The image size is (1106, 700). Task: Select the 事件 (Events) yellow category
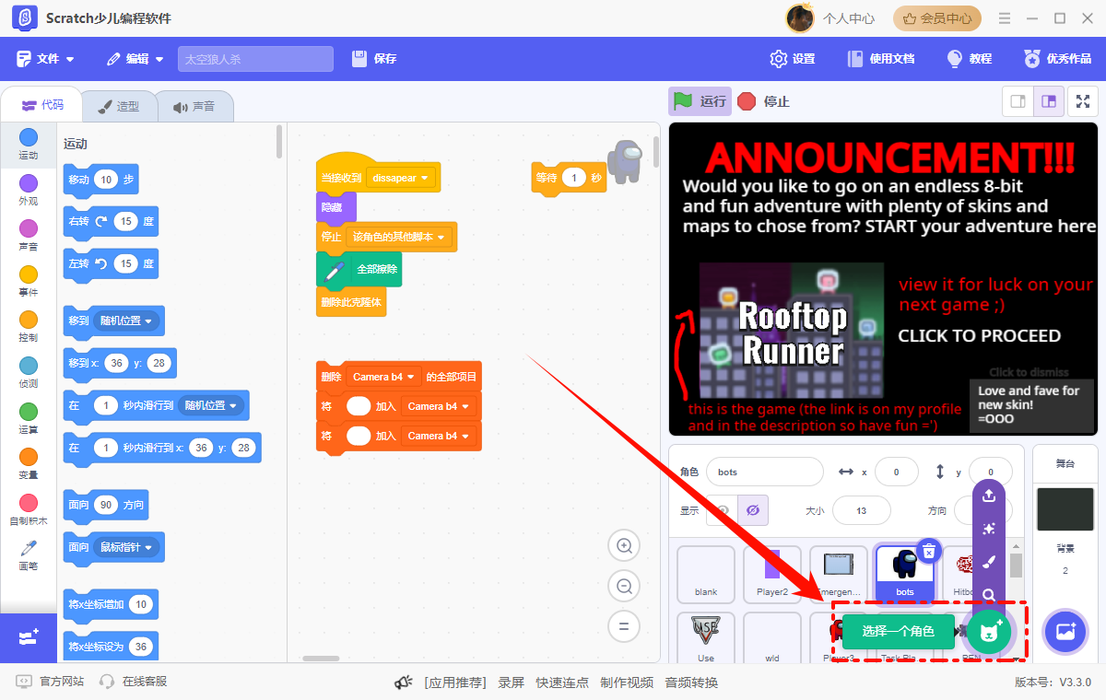29,281
